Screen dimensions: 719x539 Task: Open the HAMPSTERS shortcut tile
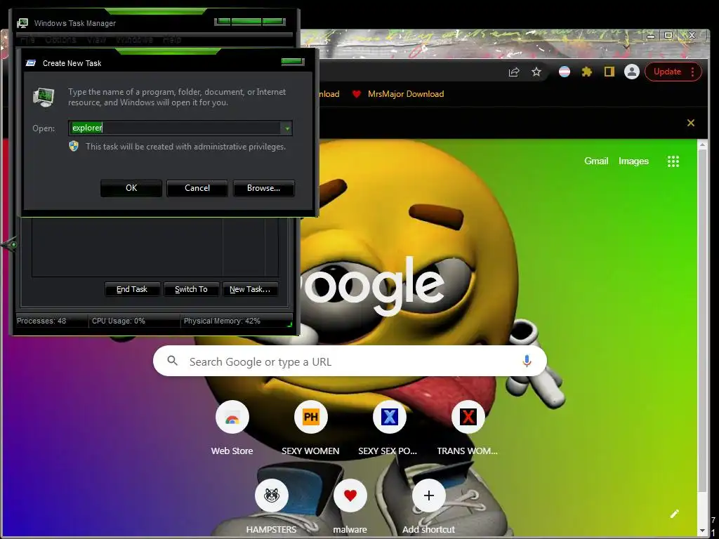pos(272,507)
